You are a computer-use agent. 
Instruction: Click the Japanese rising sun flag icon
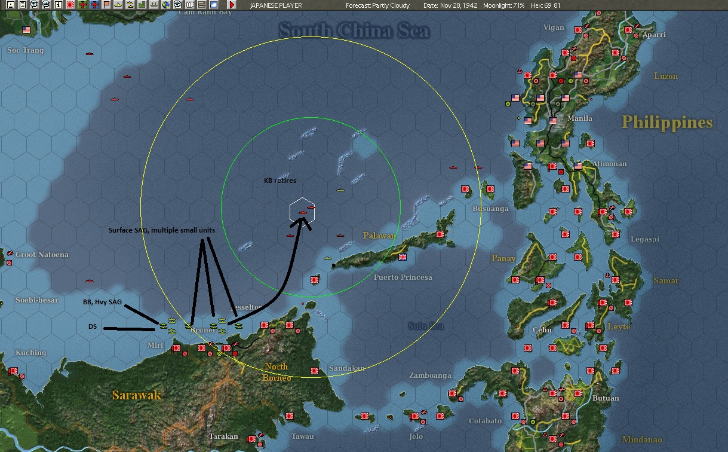(70, 5)
